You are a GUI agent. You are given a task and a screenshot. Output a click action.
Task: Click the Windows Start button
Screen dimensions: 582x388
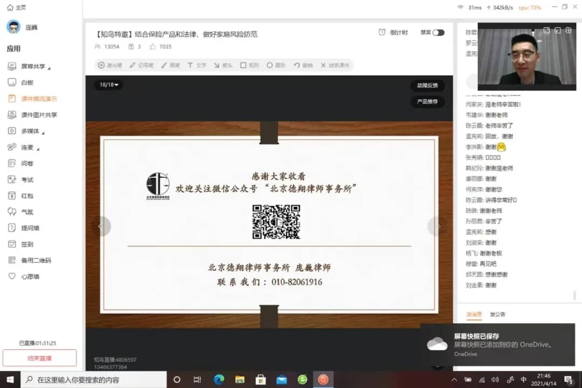[10, 379]
